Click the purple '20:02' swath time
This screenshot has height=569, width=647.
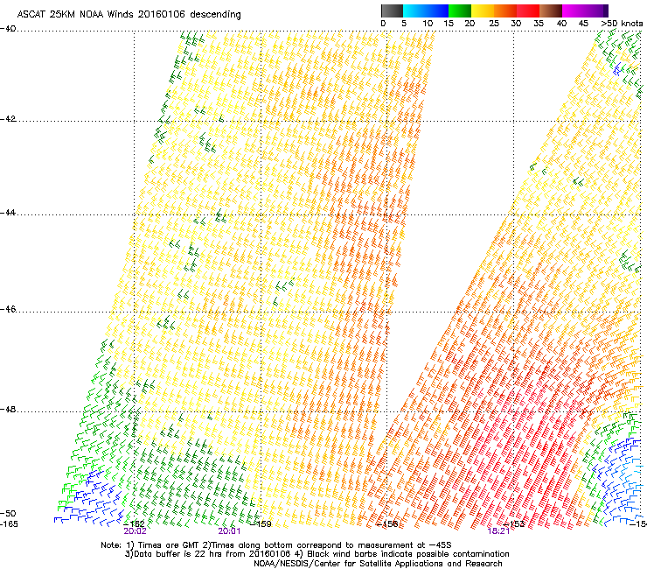pyautogui.click(x=135, y=531)
